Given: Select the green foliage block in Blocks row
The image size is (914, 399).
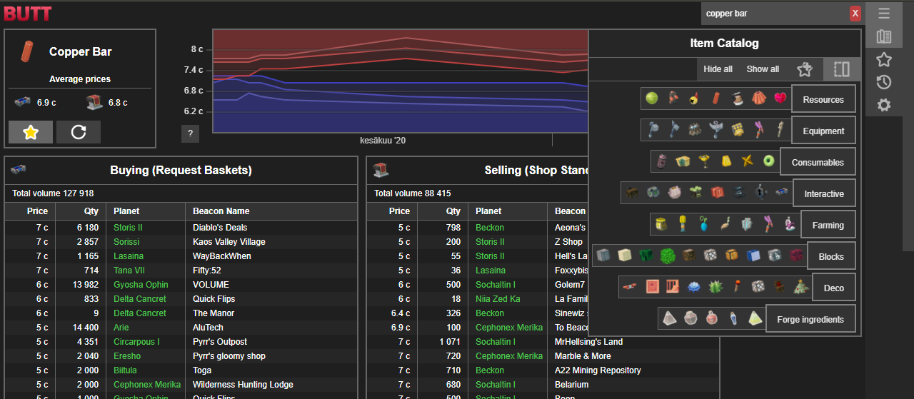Looking at the screenshot, I should (x=668, y=255).
